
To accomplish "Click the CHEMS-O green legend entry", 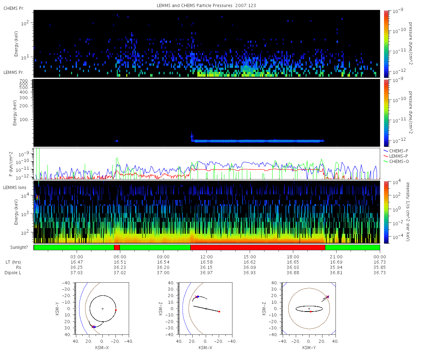I will [399, 161].
